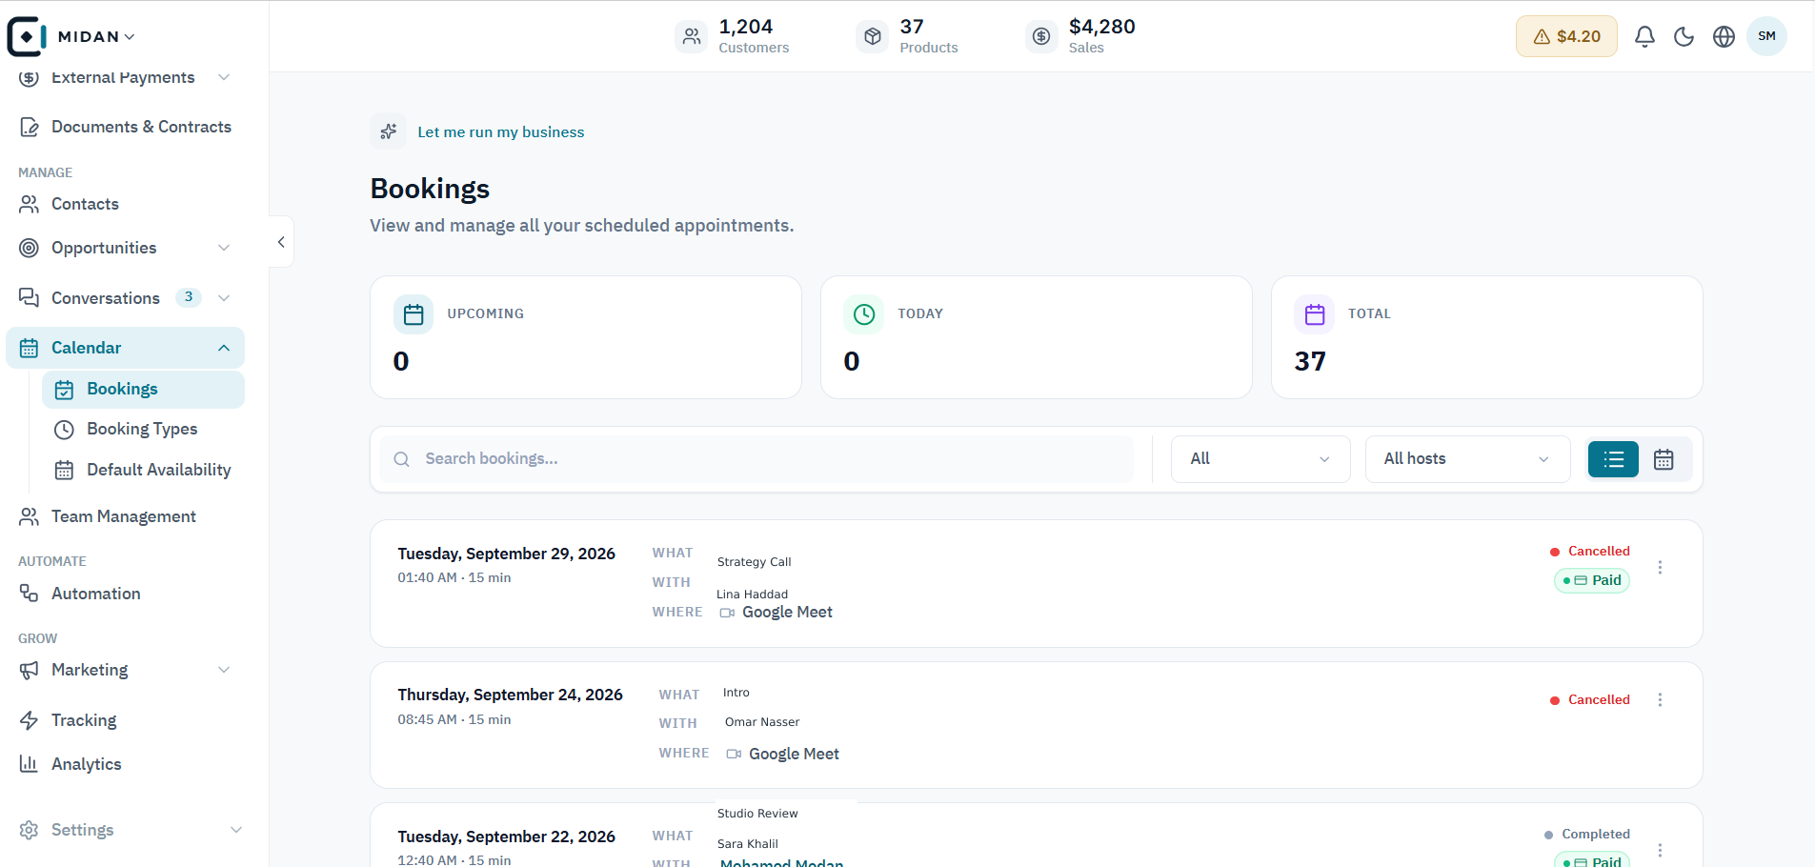Click the $4.20 balance warning button
Screen dimensions: 1815x867
1566,36
